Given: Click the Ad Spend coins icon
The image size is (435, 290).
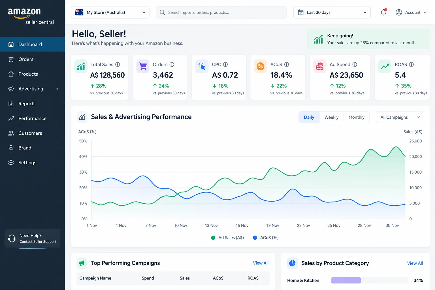Looking at the screenshot, I should [x=320, y=66].
